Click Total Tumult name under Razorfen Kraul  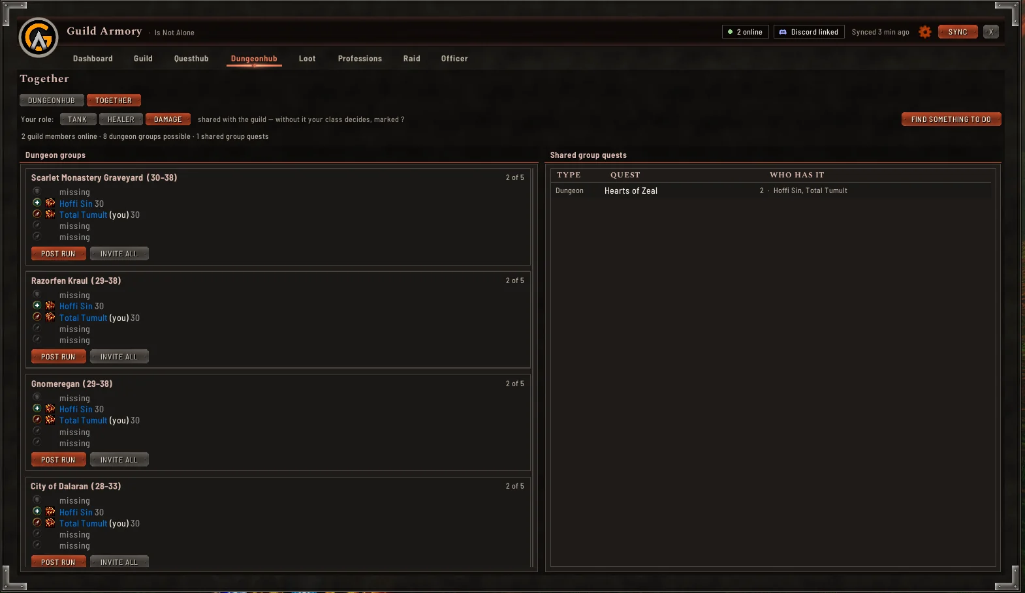[83, 318]
